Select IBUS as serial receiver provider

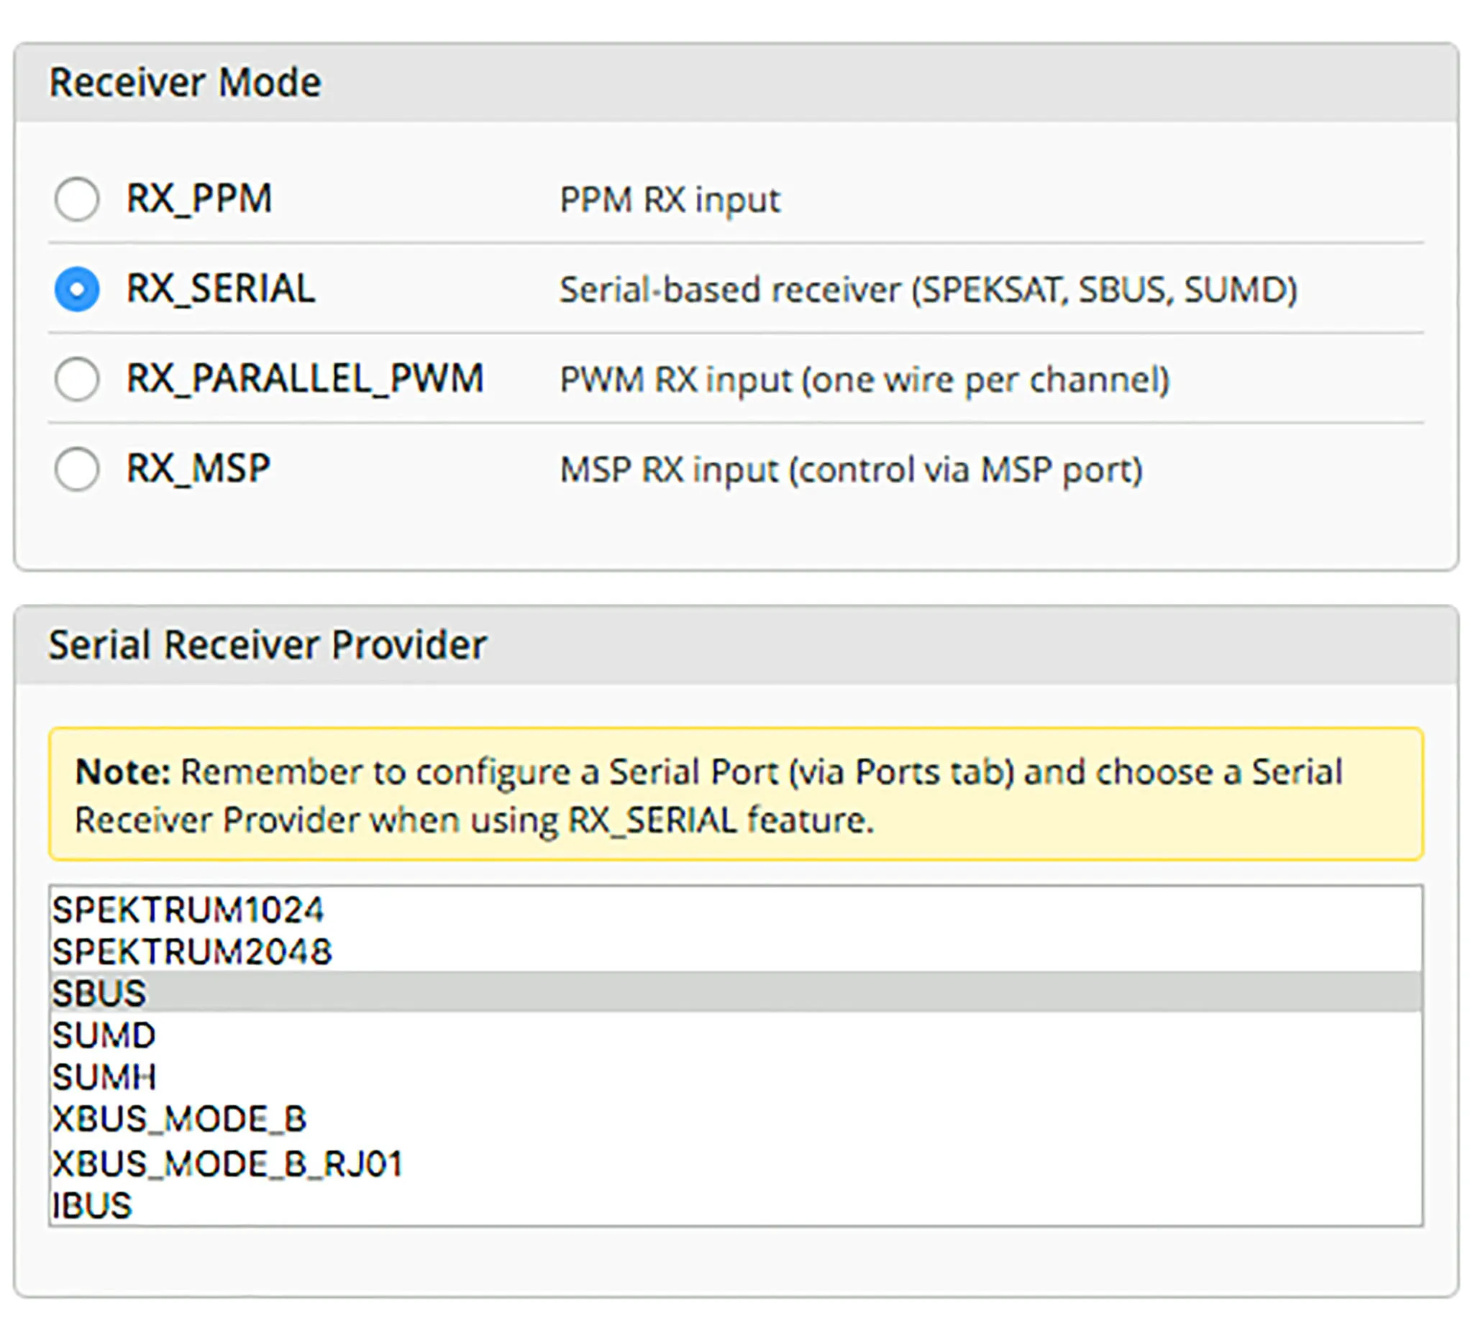92,1206
